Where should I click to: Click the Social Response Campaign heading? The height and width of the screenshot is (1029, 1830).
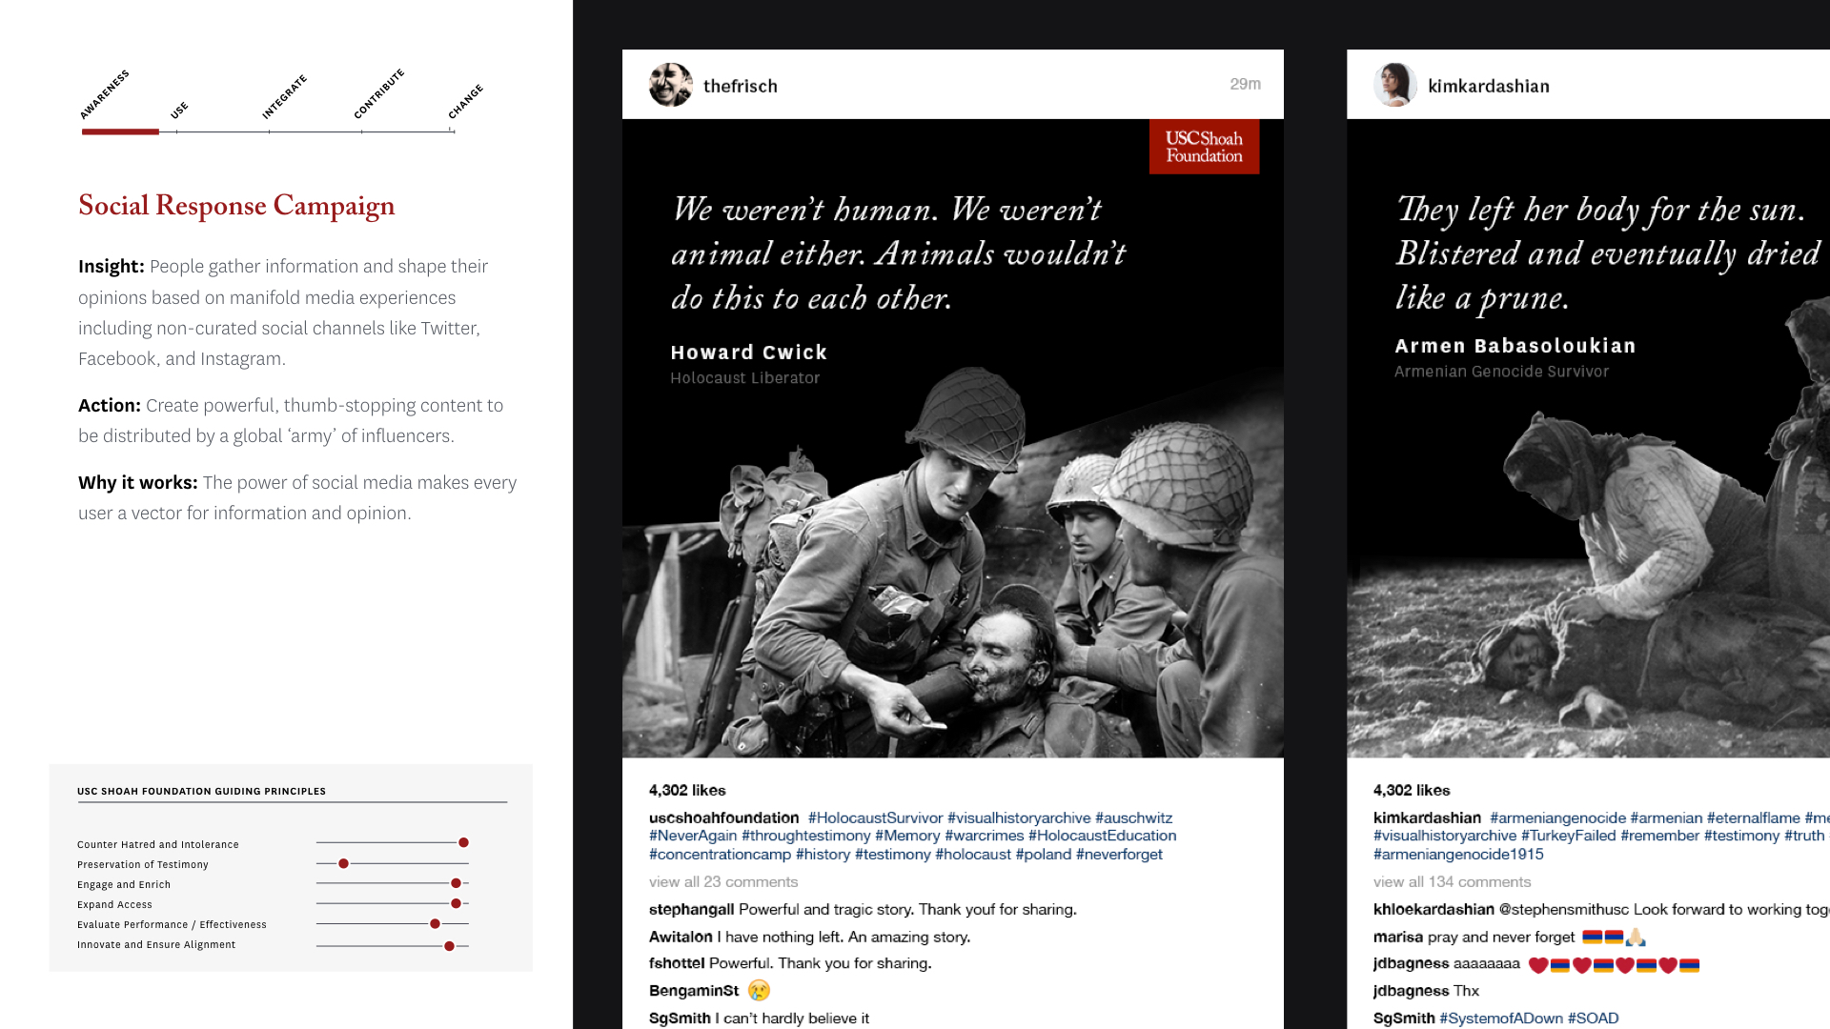(x=236, y=207)
